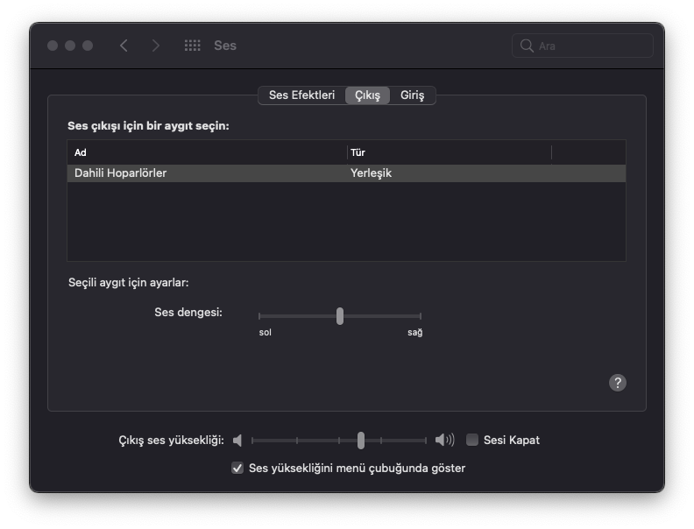Click the magnifier icon in search field
The height and width of the screenshot is (529, 694).
527,46
